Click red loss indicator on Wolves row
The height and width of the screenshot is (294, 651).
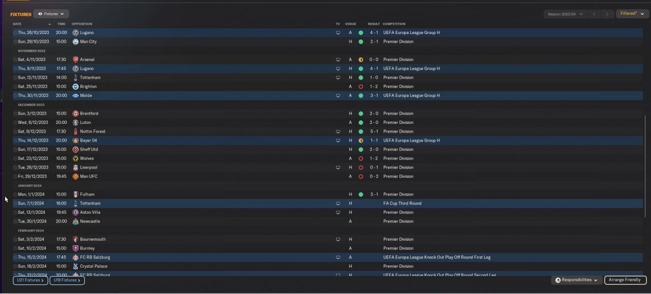point(361,158)
